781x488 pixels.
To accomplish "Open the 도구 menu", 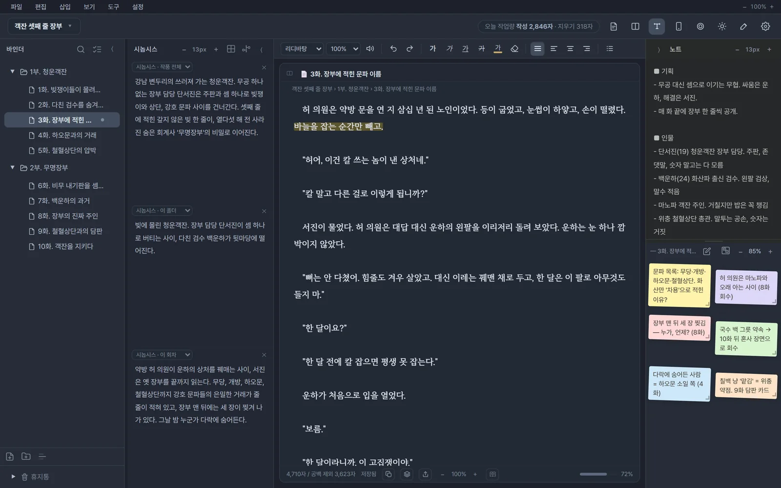I will [113, 7].
